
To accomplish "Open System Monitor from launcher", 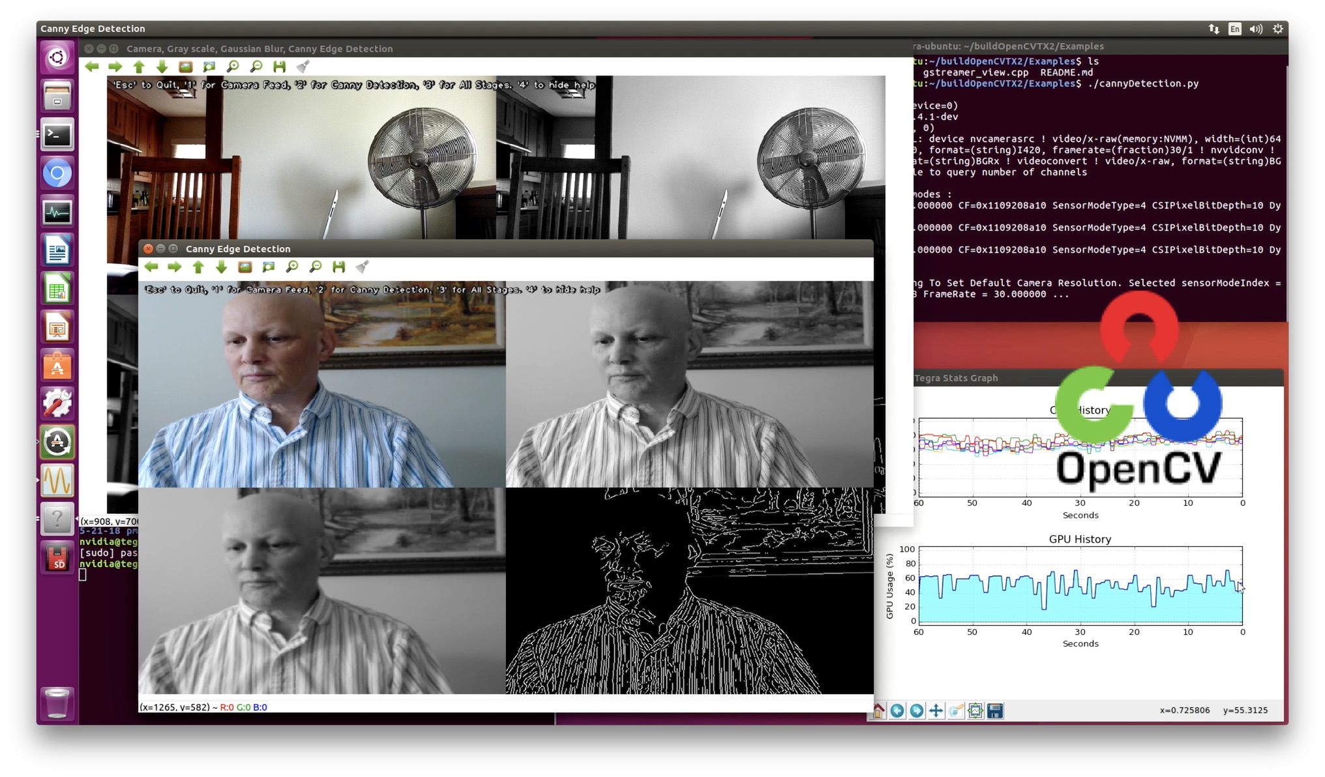I will pos(57,211).
